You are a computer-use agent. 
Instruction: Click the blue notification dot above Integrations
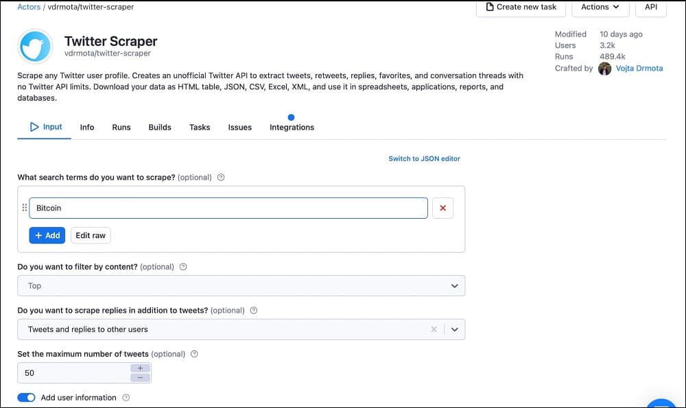click(291, 117)
